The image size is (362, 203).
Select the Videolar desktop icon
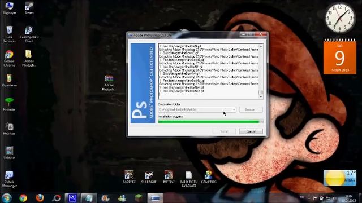click(9, 153)
